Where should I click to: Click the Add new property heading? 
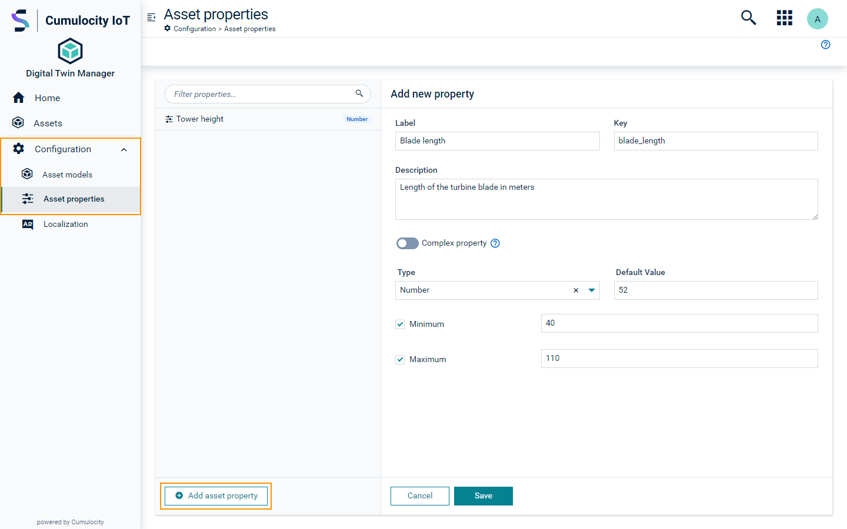pyautogui.click(x=432, y=94)
